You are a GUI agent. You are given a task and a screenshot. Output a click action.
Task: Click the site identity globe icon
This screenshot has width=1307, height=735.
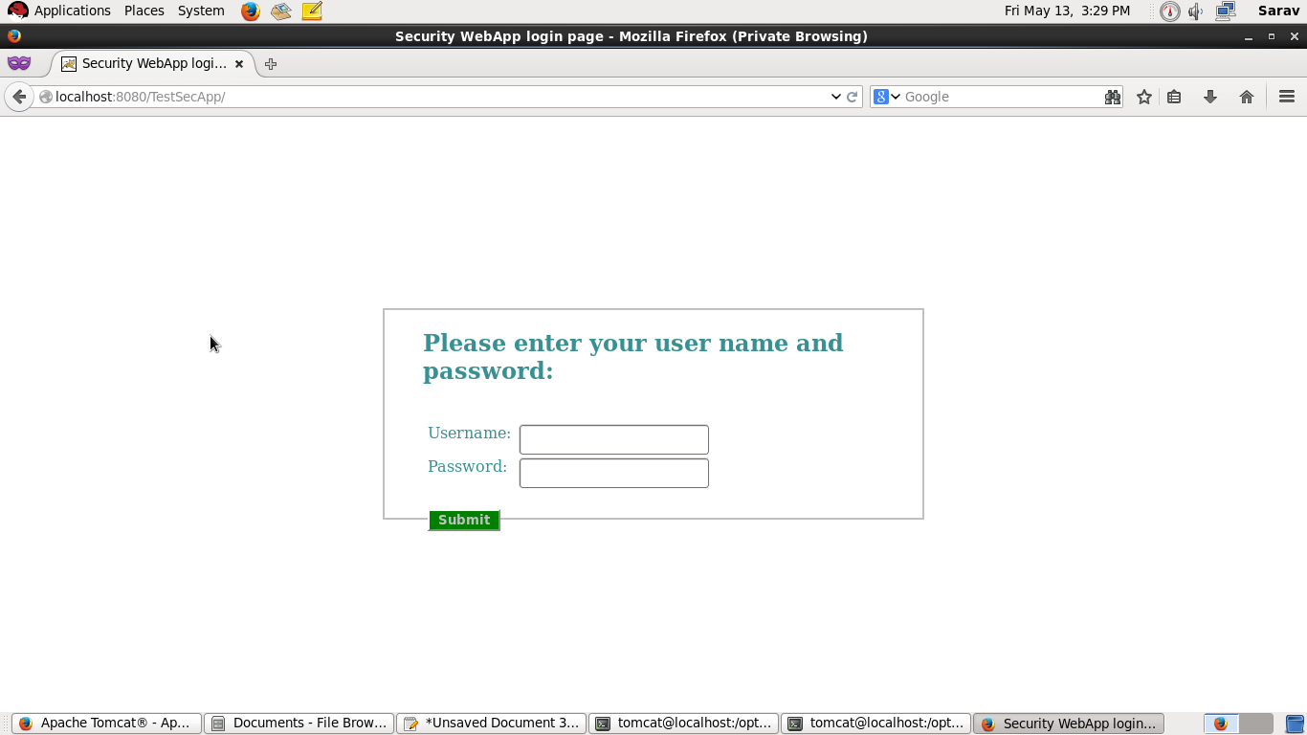point(45,97)
